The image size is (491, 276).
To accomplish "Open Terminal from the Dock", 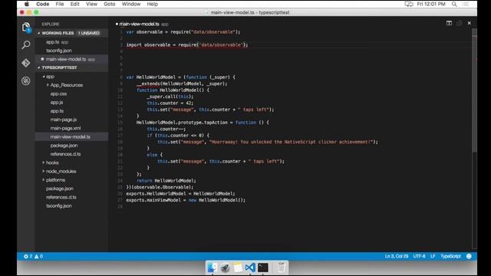I will point(263,268).
